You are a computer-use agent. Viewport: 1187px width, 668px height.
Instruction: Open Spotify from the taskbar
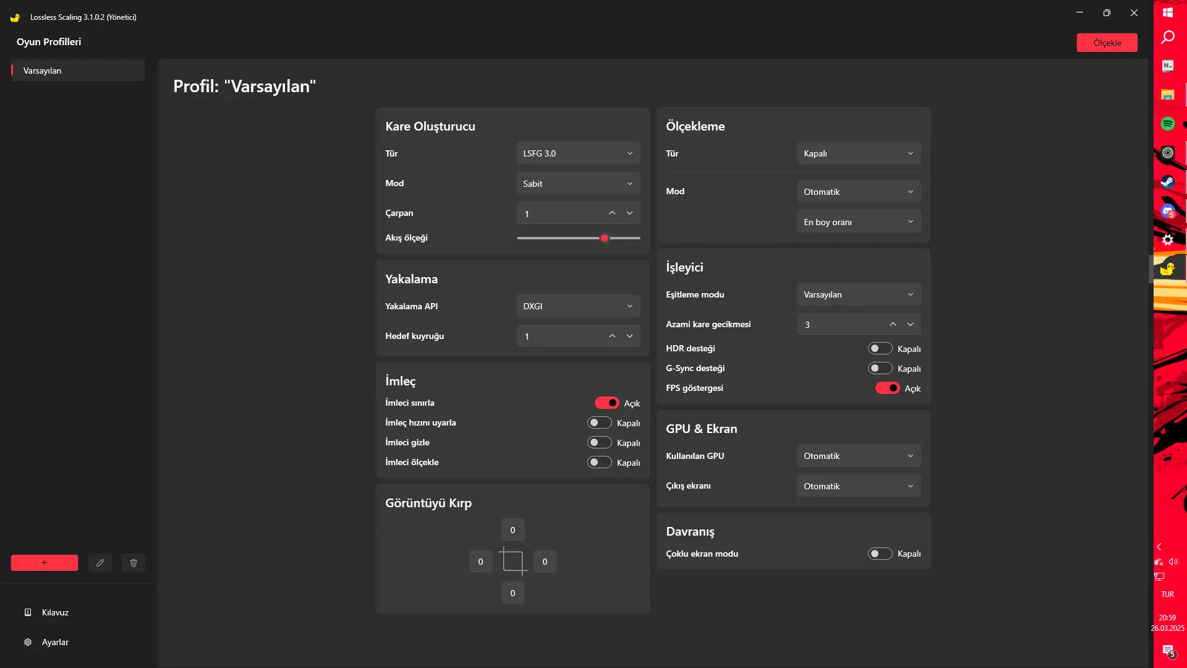pos(1168,124)
